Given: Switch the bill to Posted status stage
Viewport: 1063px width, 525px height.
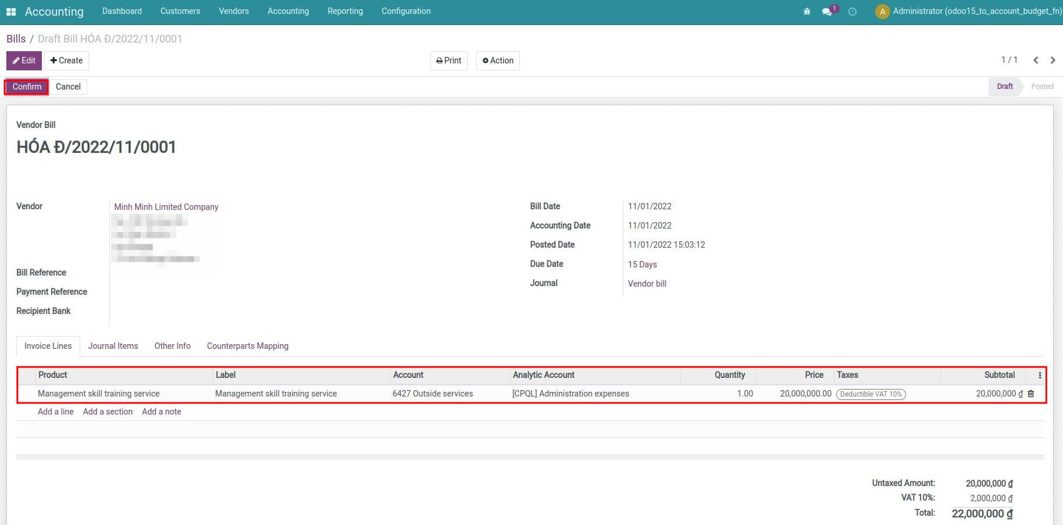Looking at the screenshot, I should click(x=1041, y=86).
